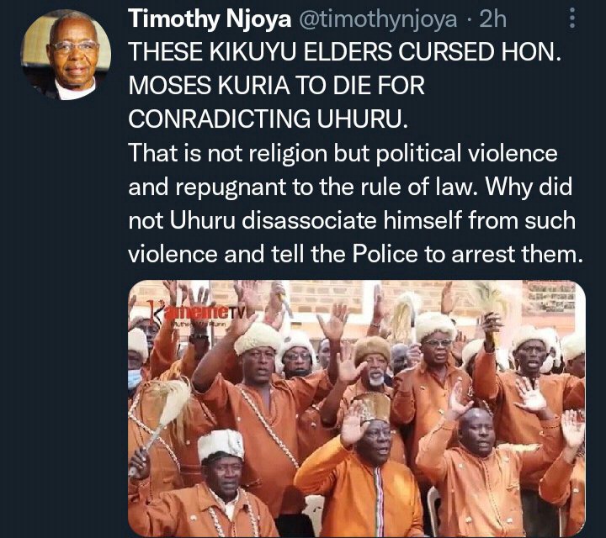Image resolution: width=606 pixels, height=538 pixels.
Task: Open the attached elders photo
Action: (357, 409)
